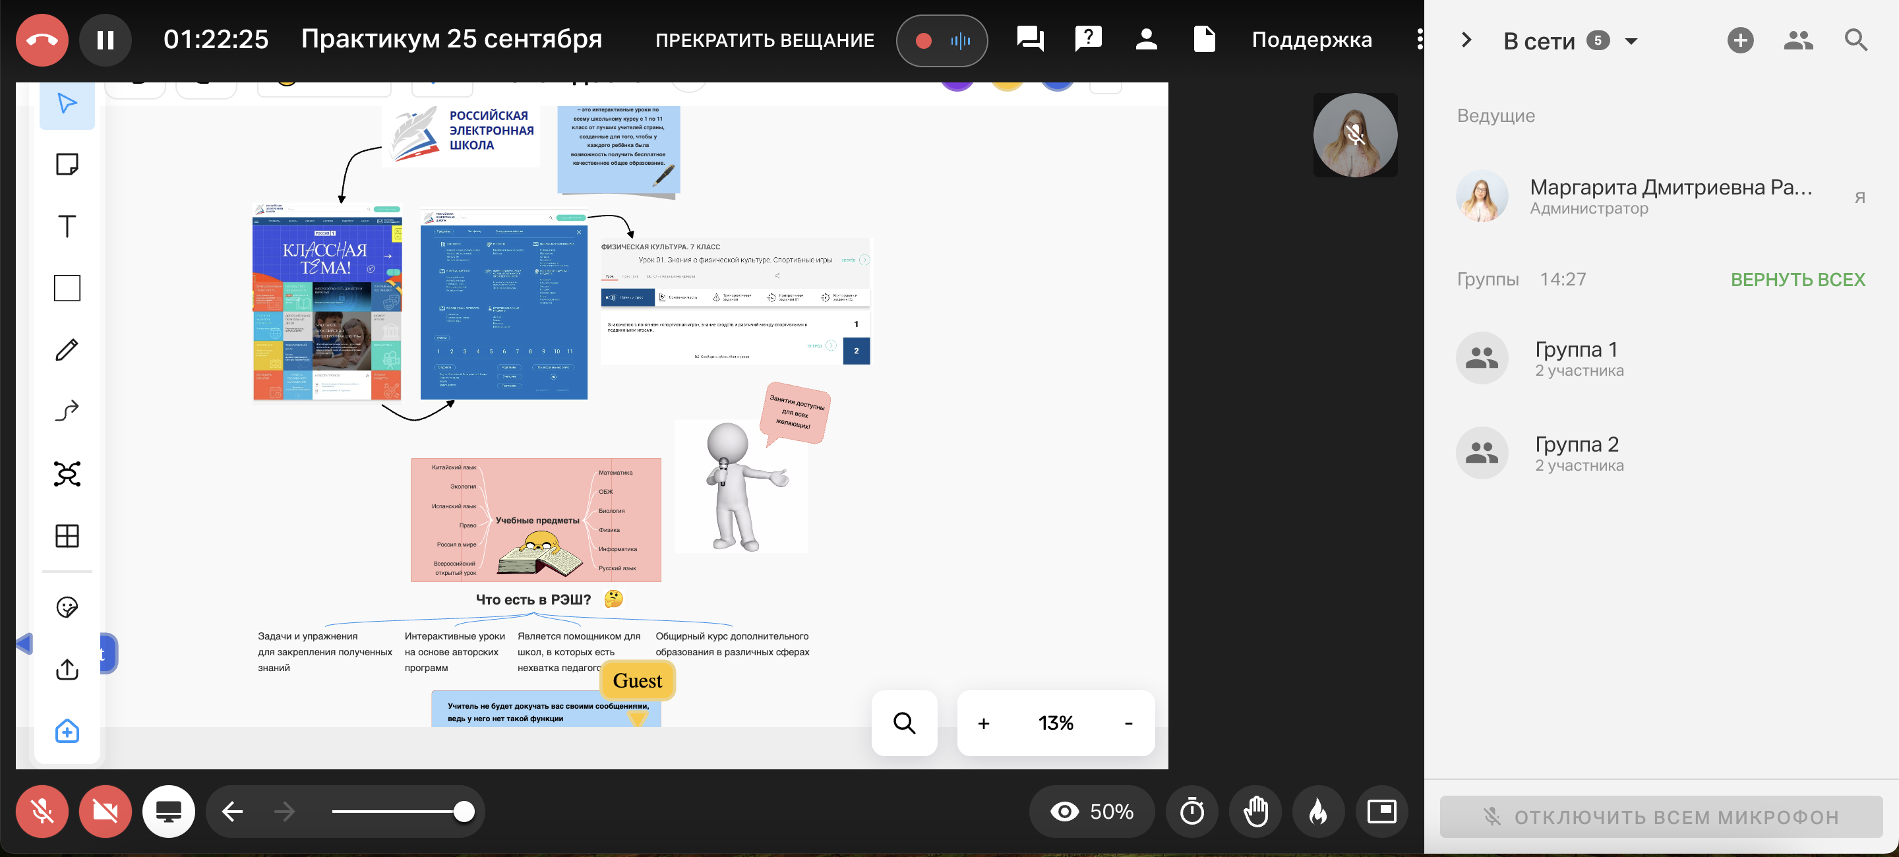Select the sticky note tool
1899x857 pixels.
(x=67, y=163)
